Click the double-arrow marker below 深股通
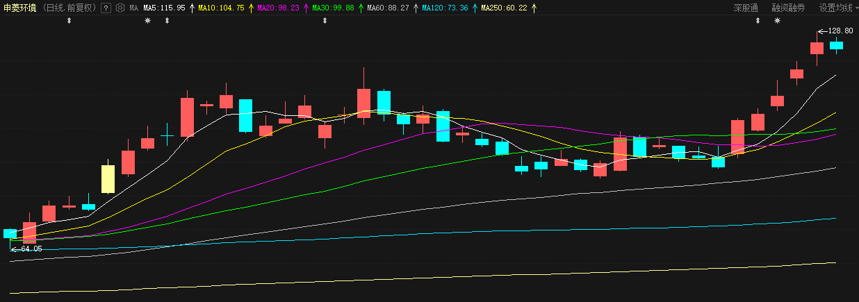The height and width of the screenshot is (302, 859). click(758, 21)
